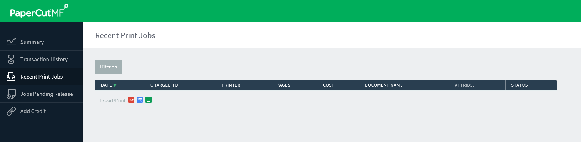Sort by Printer column header

click(x=231, y=85)
